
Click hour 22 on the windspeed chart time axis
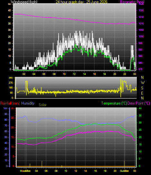coord(125,74)
